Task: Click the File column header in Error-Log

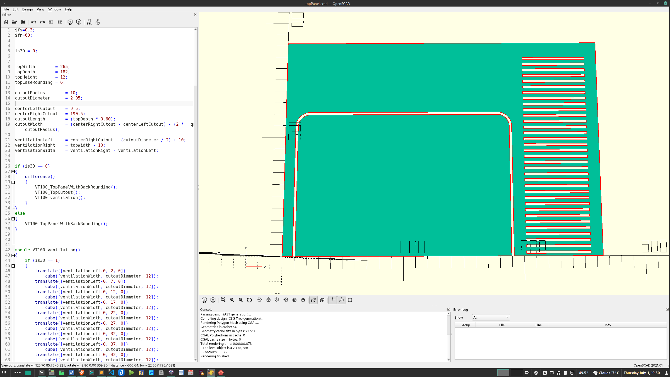Action: [501, 325]
